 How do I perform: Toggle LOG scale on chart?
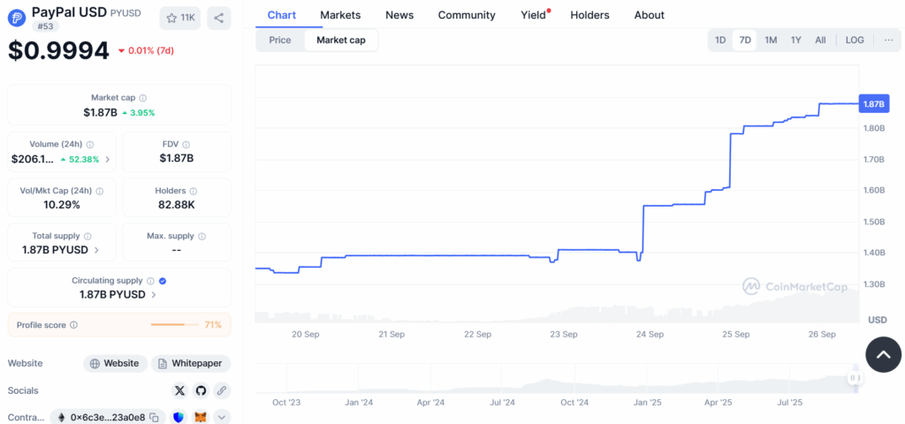[855, 40]
